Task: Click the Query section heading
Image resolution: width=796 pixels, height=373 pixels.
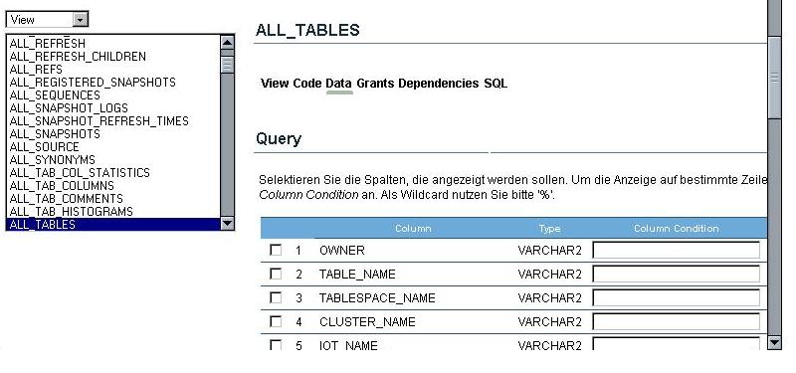Action: [x=279, y=138]
